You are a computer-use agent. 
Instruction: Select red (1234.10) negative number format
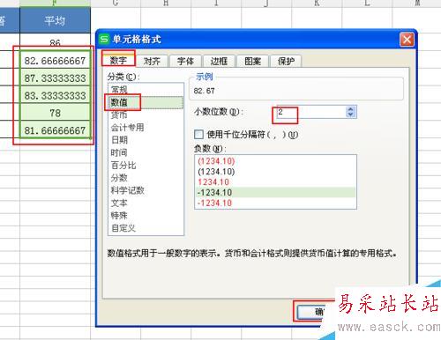275,161
